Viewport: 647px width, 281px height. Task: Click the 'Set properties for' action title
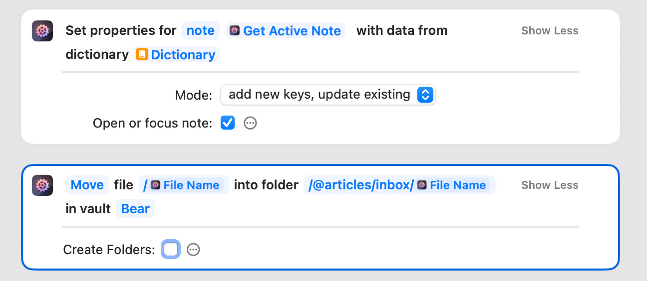[121, 31]
